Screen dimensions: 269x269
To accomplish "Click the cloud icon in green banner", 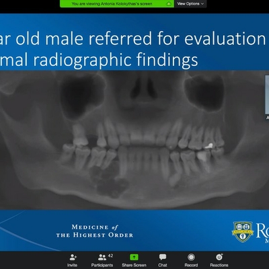I will coord(169,4).
